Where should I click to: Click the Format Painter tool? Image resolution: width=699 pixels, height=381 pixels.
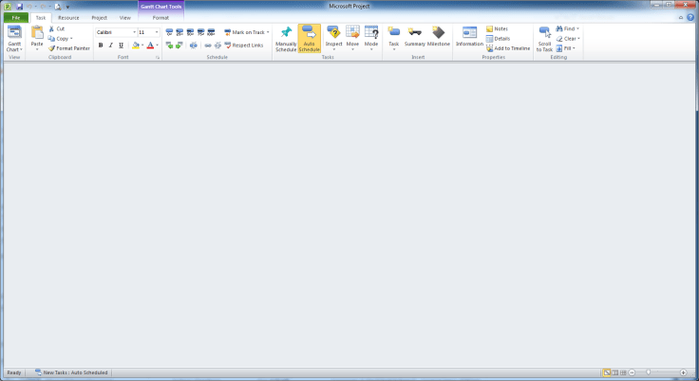(x=69, y=48)
